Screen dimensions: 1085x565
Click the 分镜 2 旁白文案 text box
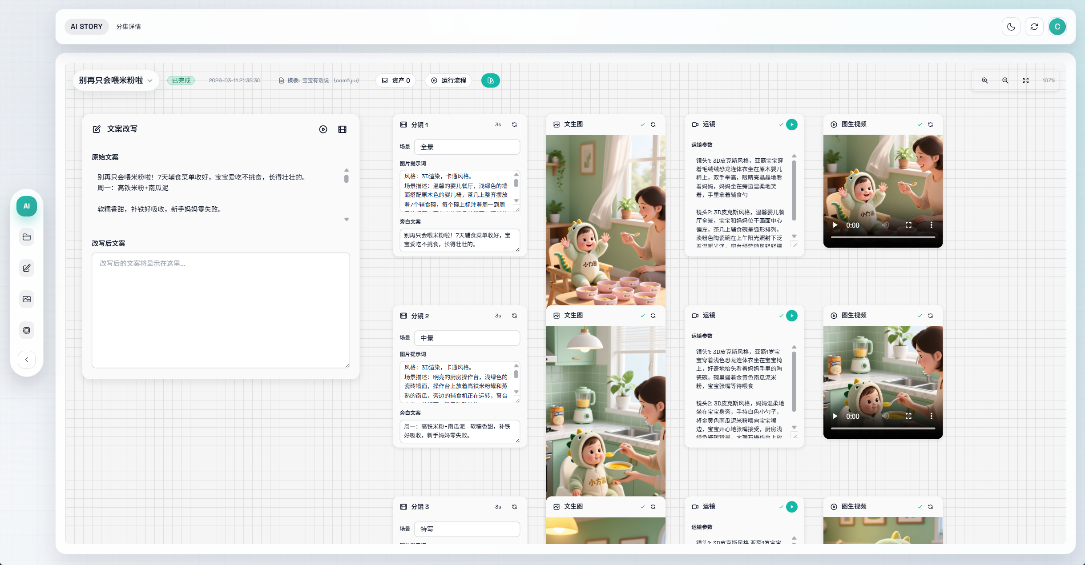[x=460, y=431]
